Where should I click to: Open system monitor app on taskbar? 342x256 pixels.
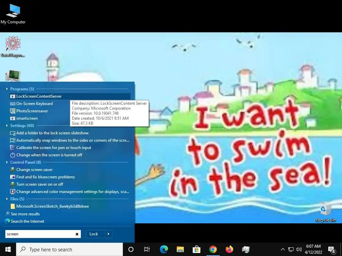coord(245,249)
